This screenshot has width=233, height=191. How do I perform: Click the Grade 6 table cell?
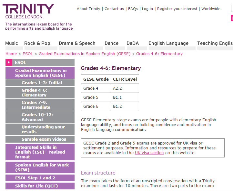pyautogui.click(x=96, y=106)
